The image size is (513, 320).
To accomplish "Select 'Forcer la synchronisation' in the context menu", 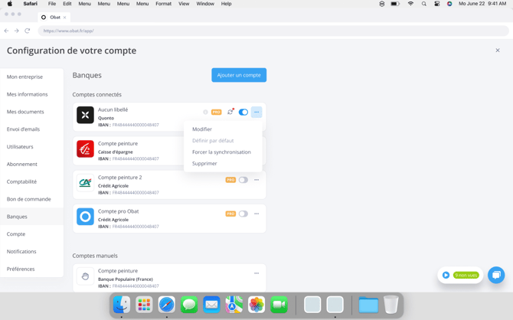I will pos(221,152).
